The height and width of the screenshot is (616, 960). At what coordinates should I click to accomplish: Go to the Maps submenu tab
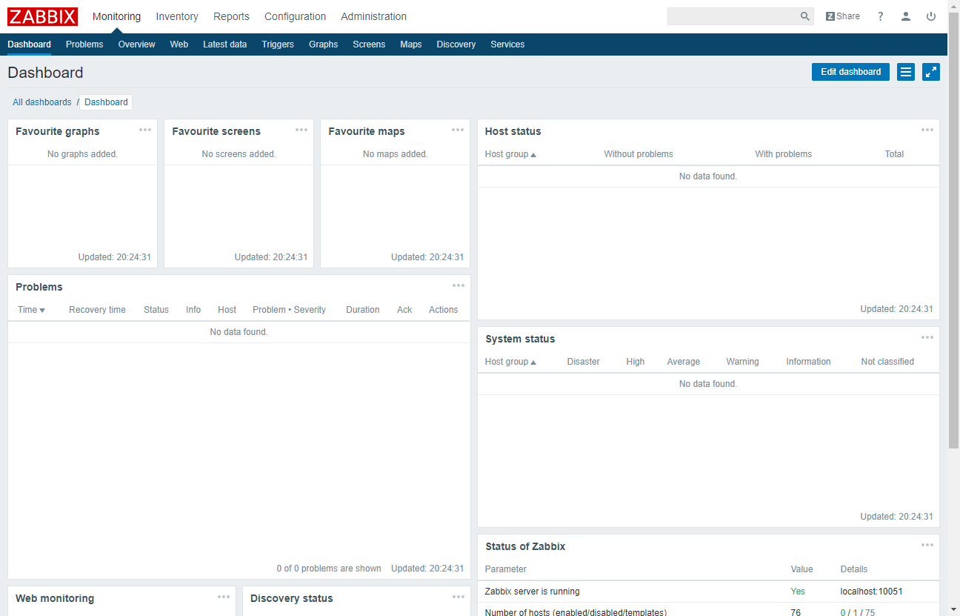click(410, 44)
